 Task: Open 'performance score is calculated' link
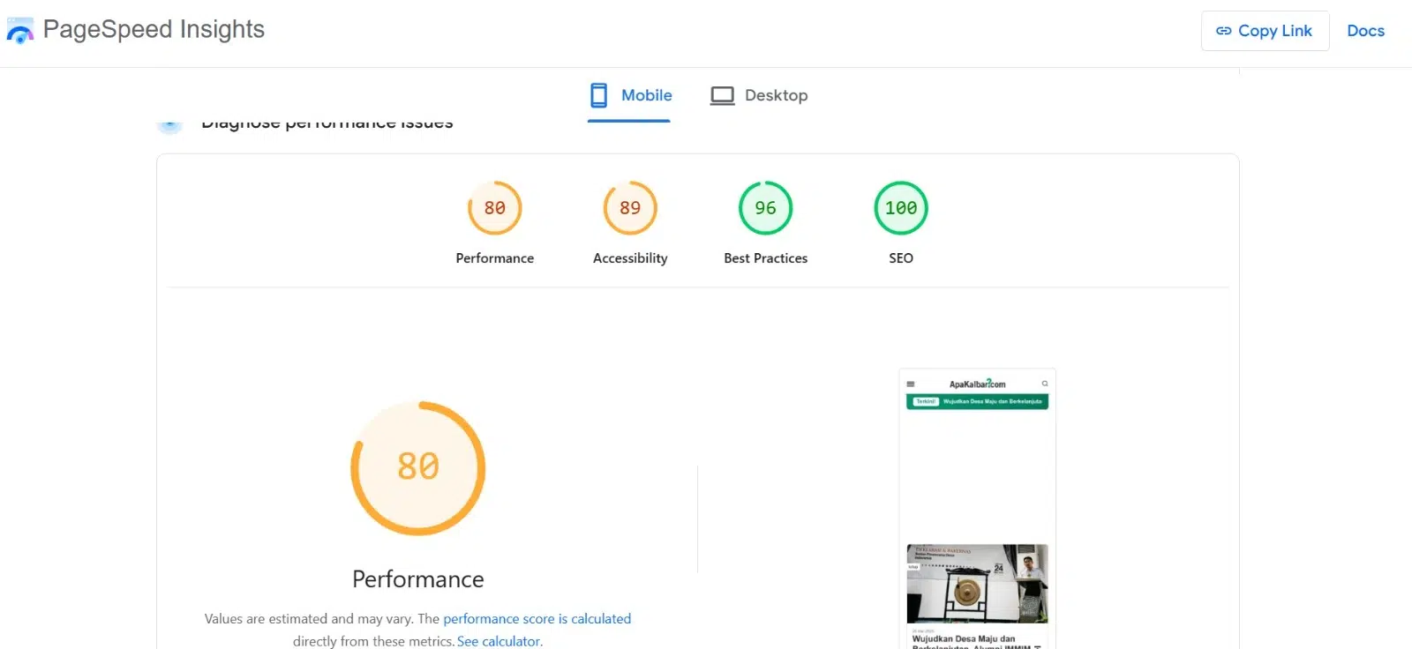[x=537, y=619]
